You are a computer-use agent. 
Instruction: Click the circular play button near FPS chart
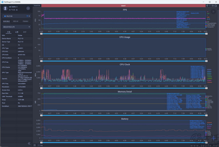[213, 12]
